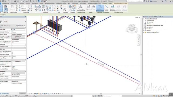Screen dimensions: 173x97
Task: Toggle the 'зать вид' crop view checkbox
Action: click(x=12, y=50)
